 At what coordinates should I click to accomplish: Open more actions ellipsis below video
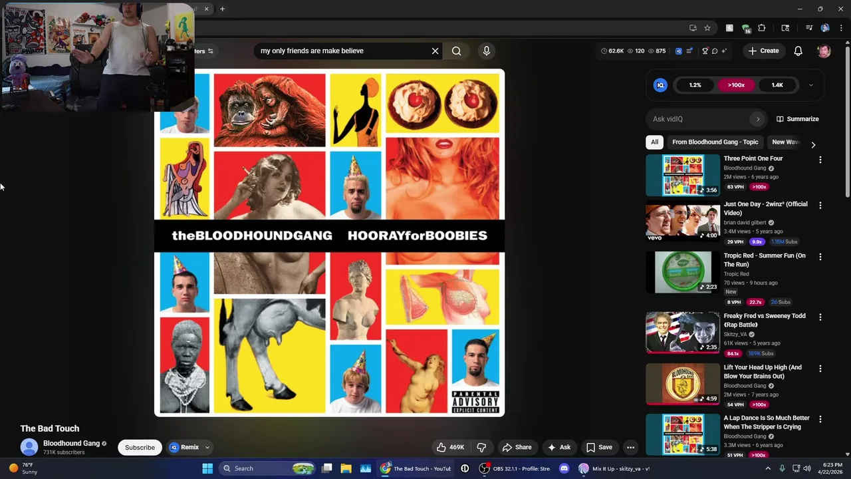point(630,447)
